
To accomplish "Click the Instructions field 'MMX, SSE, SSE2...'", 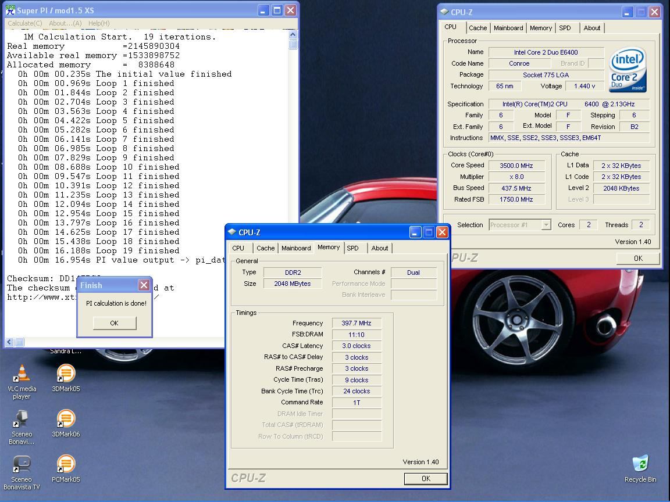I will 569,138.
